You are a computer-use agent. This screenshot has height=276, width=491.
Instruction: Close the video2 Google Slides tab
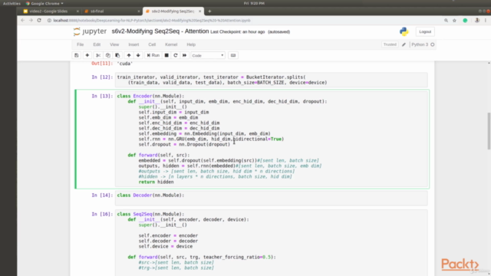pyautogui.click(x=77, y=11)
